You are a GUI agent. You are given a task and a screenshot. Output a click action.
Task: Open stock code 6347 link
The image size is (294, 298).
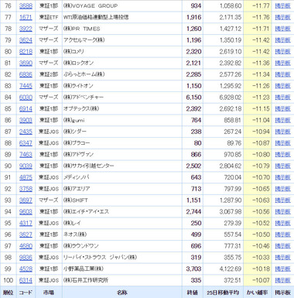(x=26, y=143)
